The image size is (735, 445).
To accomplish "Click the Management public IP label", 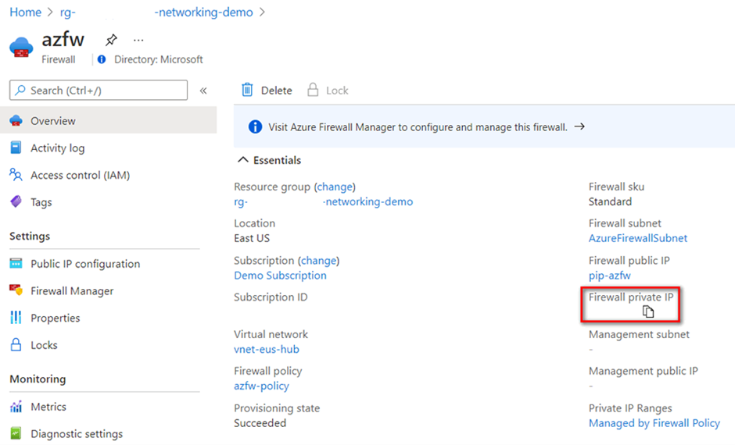I will (643, 371).
